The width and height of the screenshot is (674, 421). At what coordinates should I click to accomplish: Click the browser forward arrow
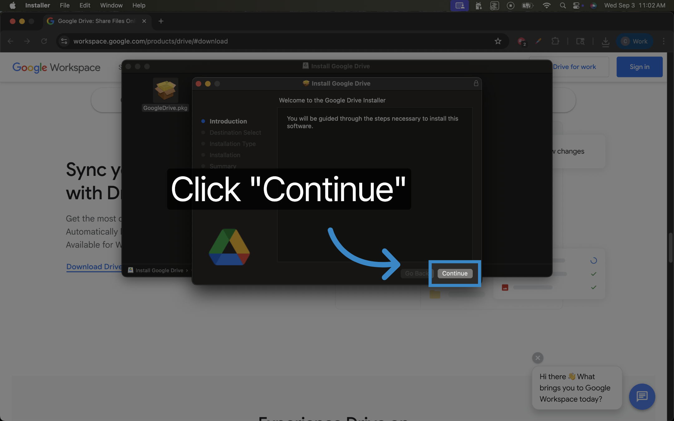(x=27, y=41)
